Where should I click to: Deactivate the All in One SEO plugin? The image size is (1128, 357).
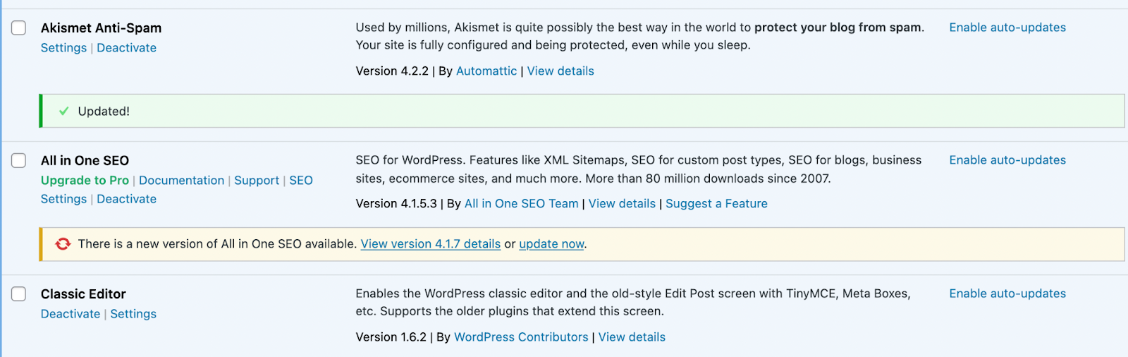(127, 199)
